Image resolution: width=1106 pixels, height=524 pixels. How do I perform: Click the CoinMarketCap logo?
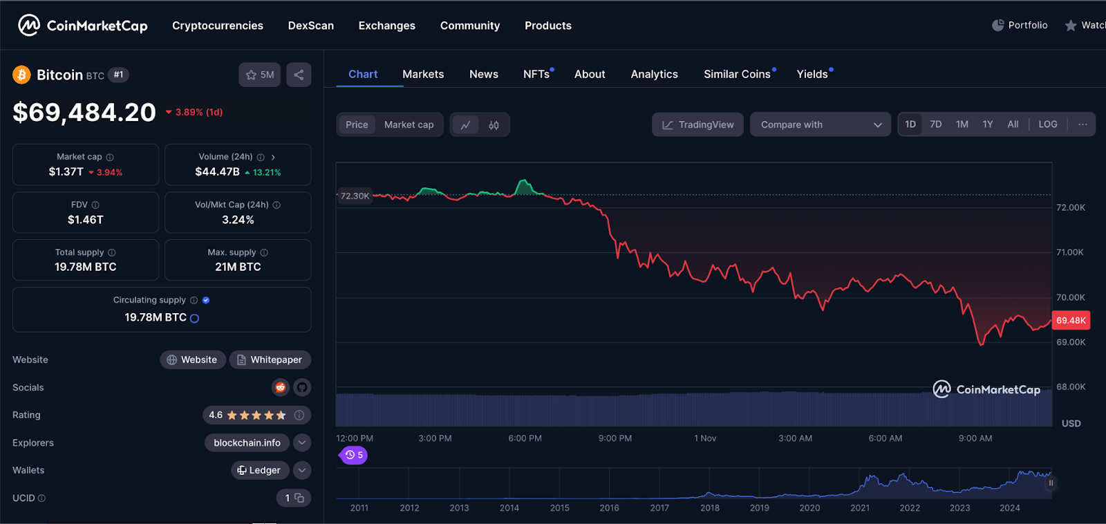(x=83, y=26)
